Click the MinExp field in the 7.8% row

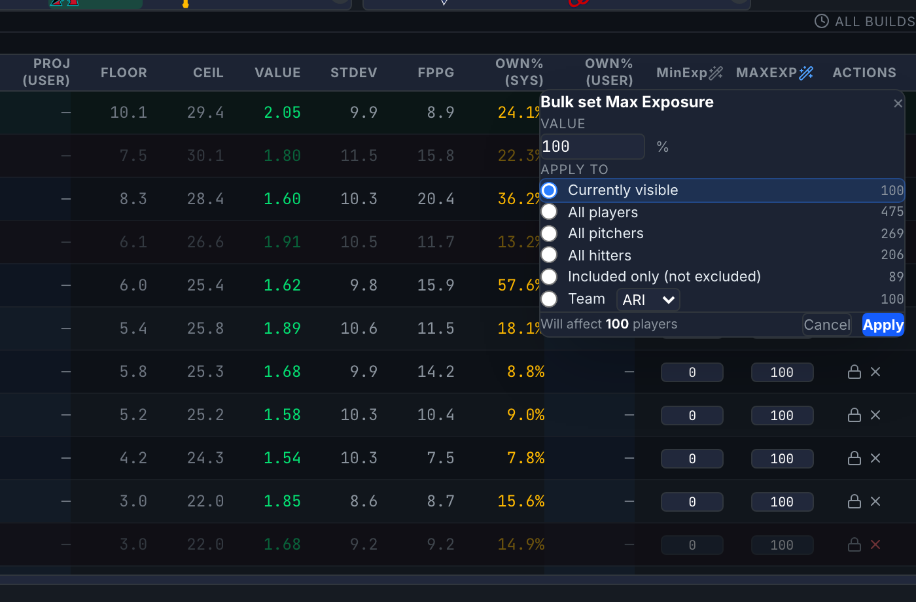(692, 459)
